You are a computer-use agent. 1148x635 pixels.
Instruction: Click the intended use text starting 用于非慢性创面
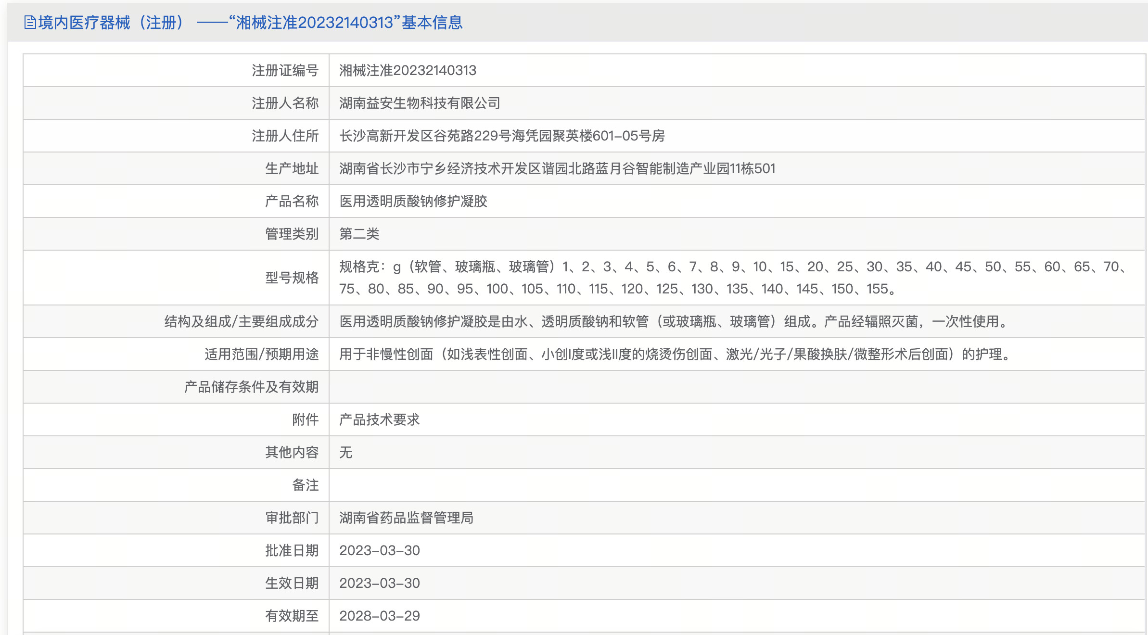(676, 355)
